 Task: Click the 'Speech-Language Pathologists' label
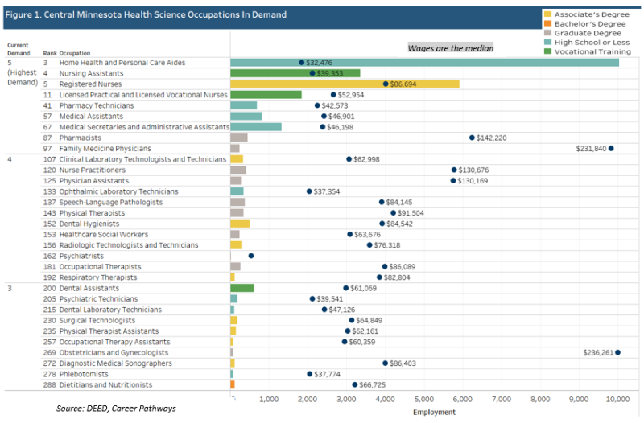coord(111,202)
